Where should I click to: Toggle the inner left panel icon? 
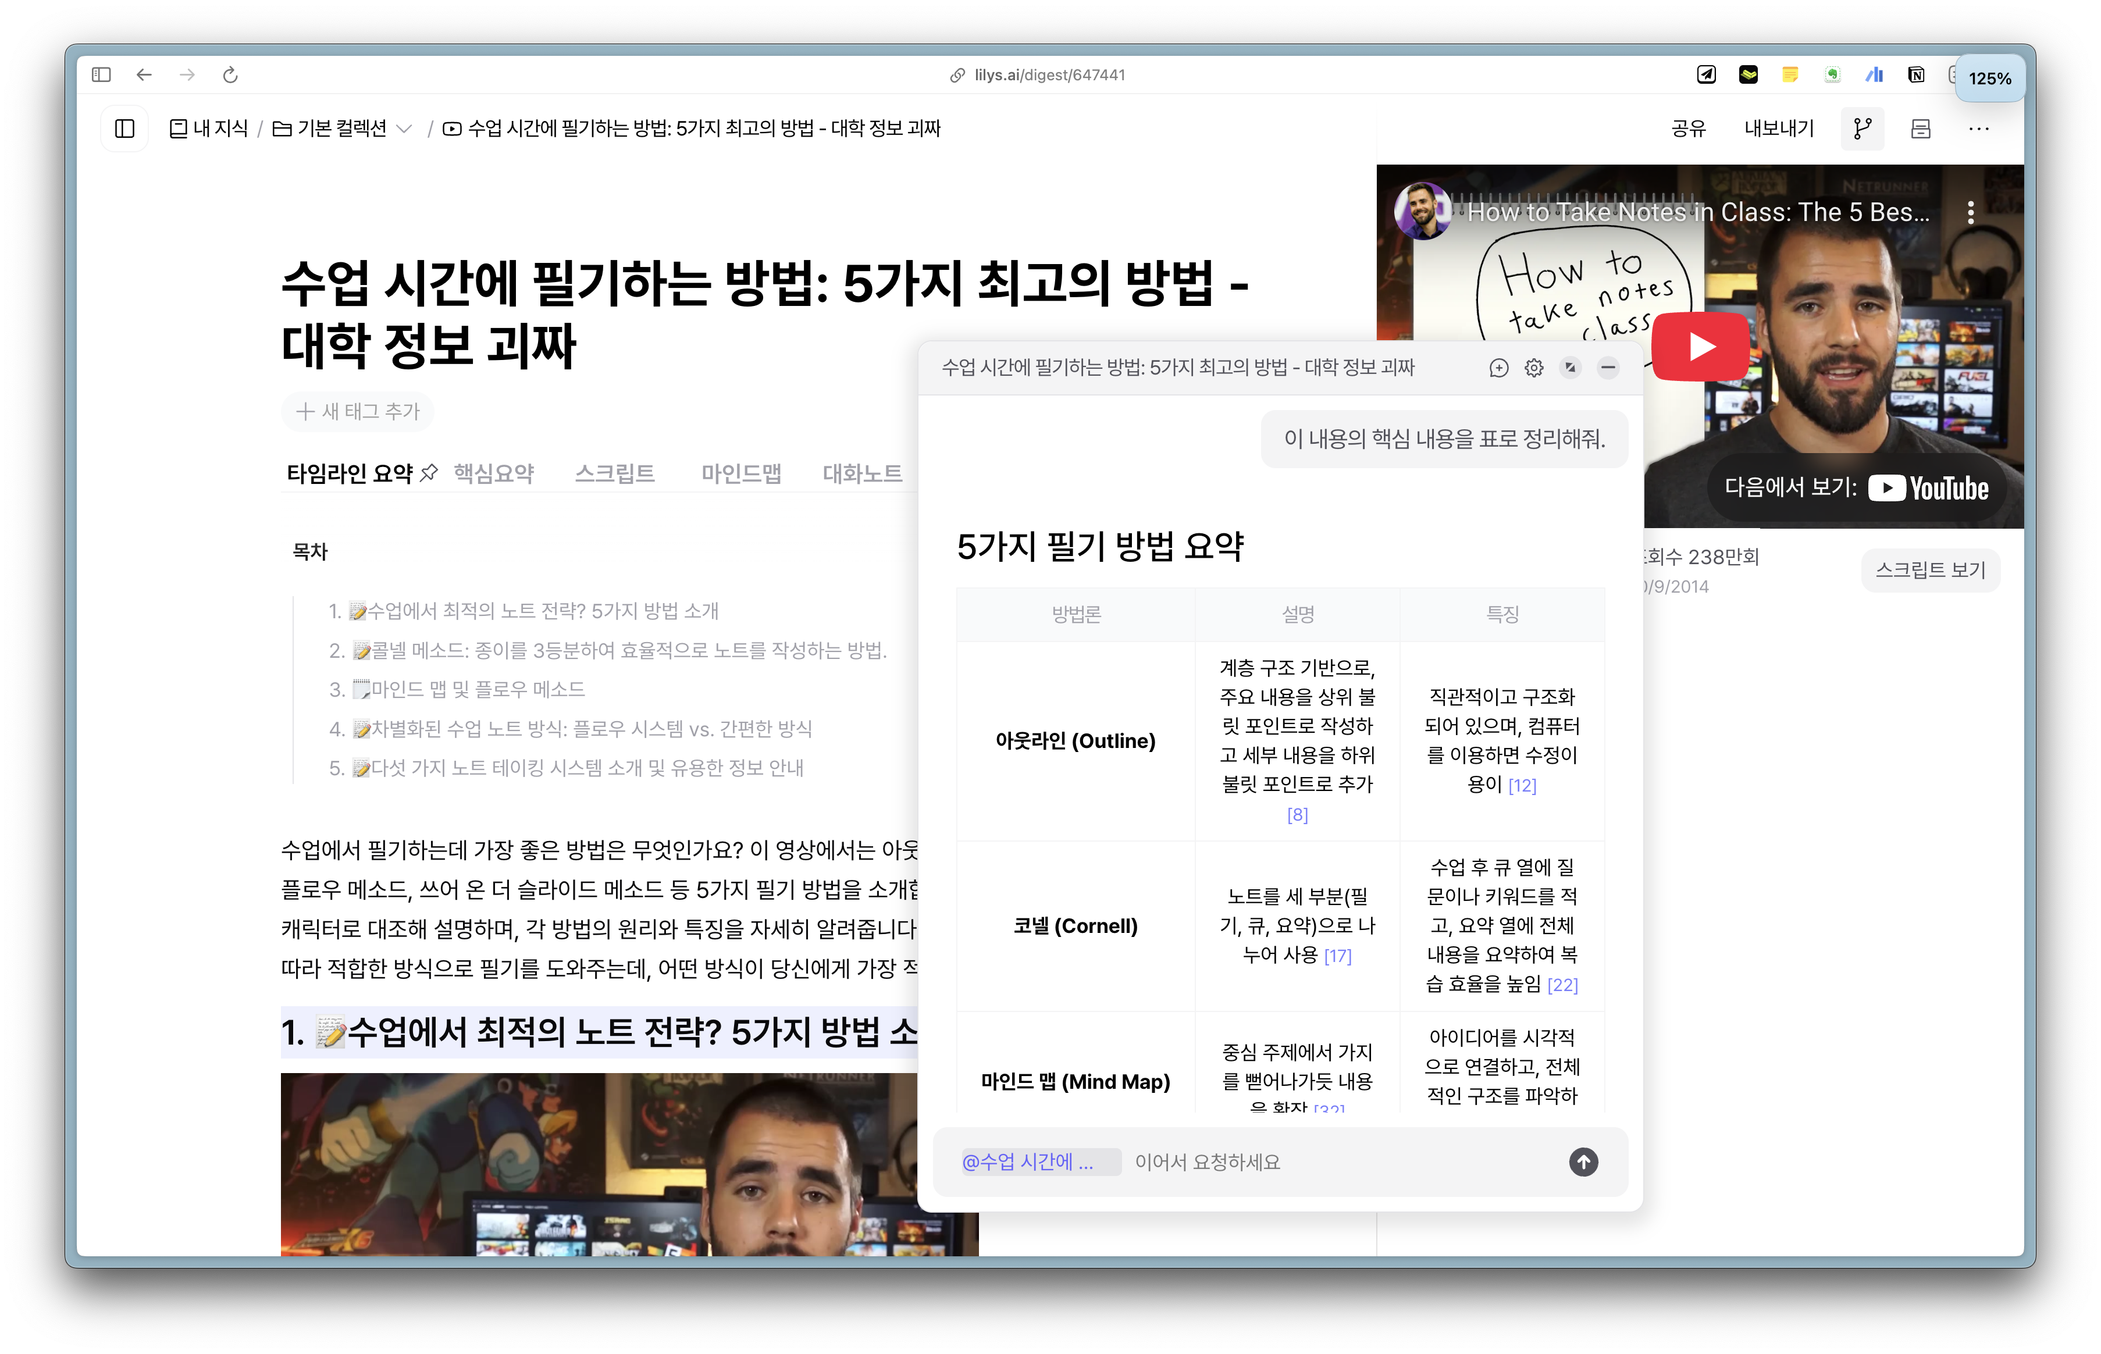[x=125, y=129]
